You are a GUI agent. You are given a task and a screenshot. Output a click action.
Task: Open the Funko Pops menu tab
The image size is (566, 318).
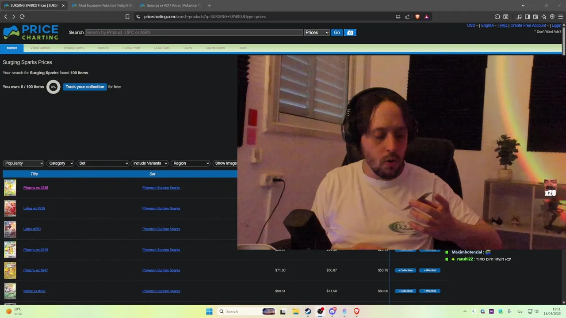(x=131, y=48)
